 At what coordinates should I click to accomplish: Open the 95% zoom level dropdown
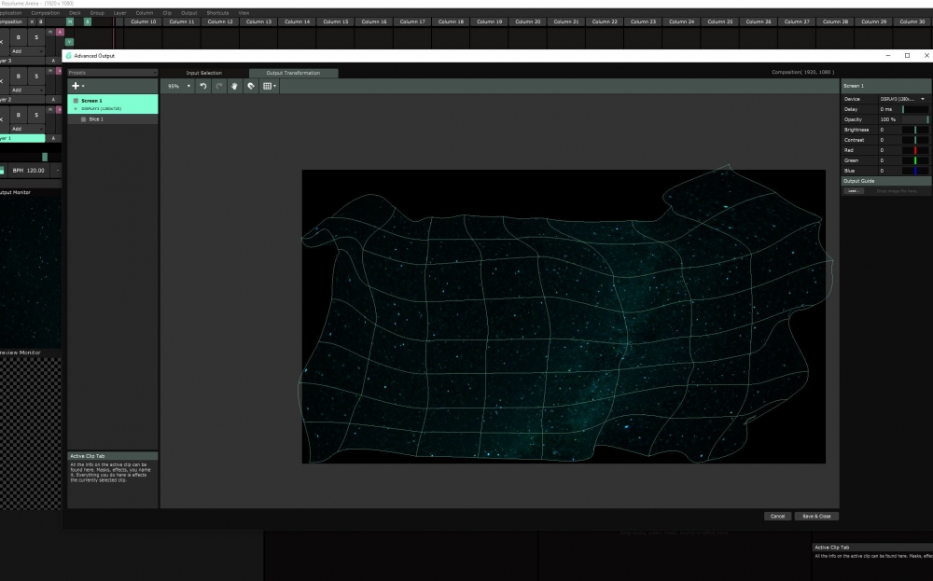(179, 86)
